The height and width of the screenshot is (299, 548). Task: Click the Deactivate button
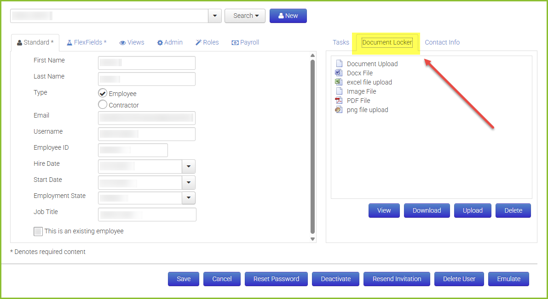[335, 279]
